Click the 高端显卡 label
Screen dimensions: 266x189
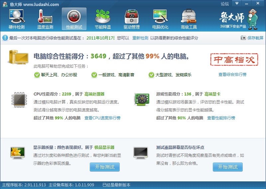212,94
